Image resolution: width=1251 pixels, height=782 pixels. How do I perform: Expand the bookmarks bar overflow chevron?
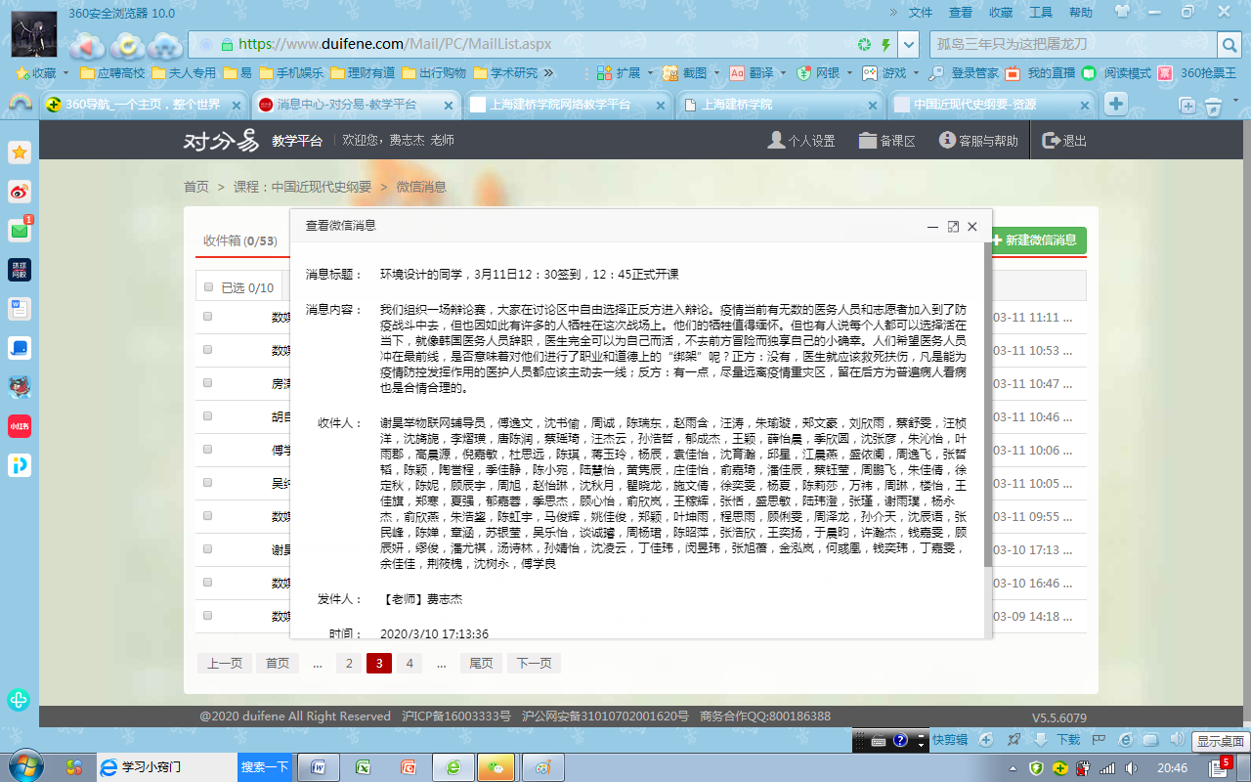tap(548, 72)
